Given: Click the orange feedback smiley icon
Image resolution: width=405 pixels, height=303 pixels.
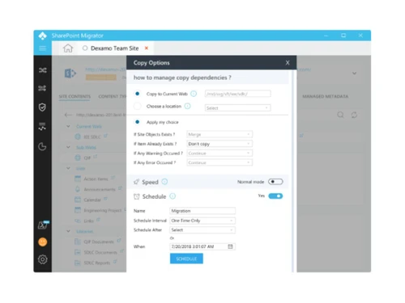Looking at the screenshot, I should point(42,242).
